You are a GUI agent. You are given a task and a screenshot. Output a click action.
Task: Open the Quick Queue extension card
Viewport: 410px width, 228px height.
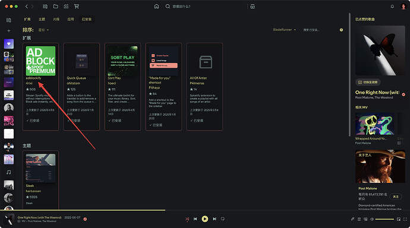click(81, 87)
